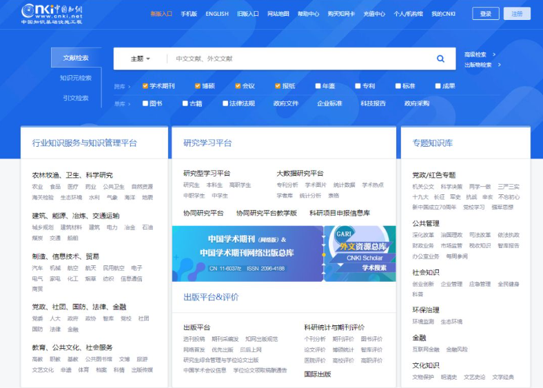The width and height of the screenshot is (543, 388).
Task: Tick the 图书 checkbox
Action: (145, 103)
